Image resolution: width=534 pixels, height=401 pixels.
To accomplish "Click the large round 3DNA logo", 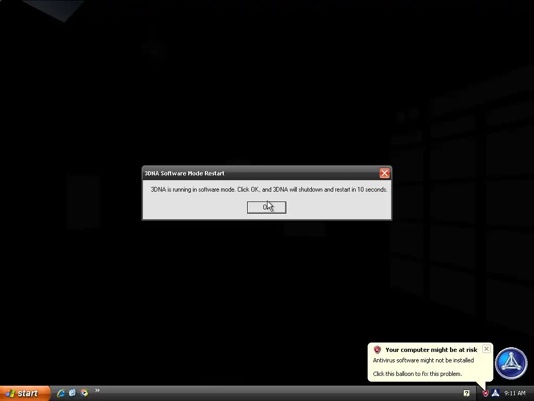I will click(511, 363).
